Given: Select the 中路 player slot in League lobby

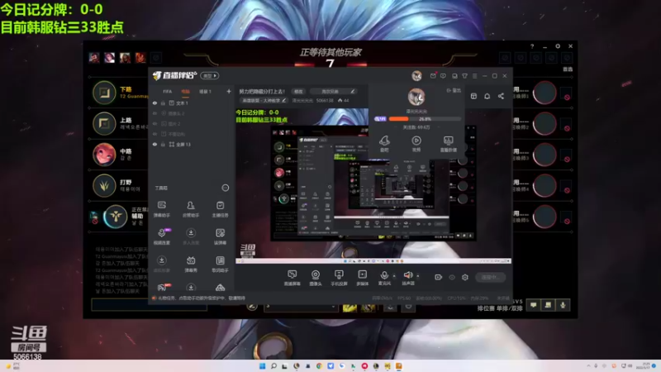Looking at the screenshot, I should 119,155.
